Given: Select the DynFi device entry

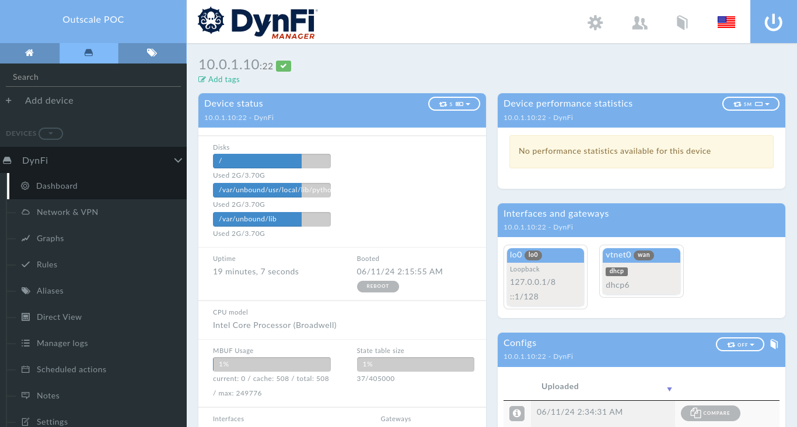Looking at the screenshot, I should point(93,160).
